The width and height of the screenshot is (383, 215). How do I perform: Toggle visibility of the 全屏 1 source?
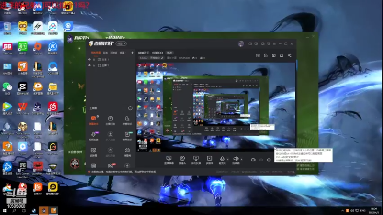(90, 65)
